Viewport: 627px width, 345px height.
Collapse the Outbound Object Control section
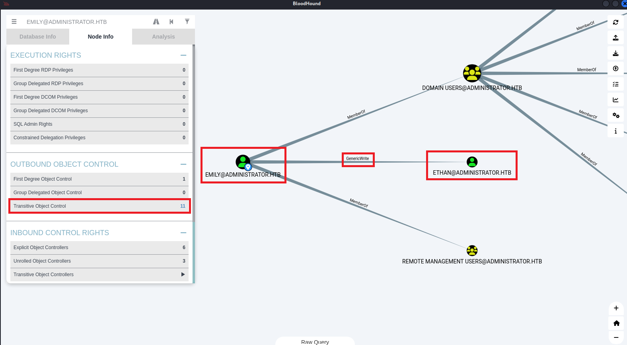coord(183,164)
